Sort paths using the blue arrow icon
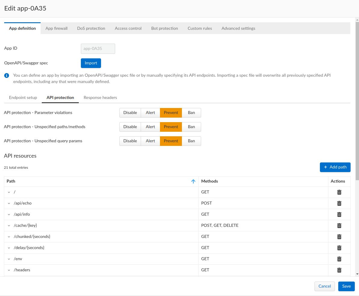 [x=193, y=181]
